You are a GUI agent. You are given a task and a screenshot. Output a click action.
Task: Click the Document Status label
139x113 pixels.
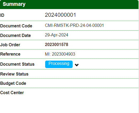coord(17,64)
